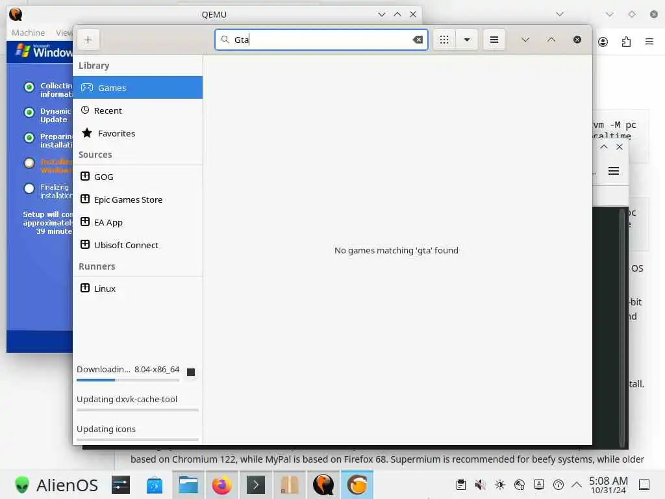Click the 'Downloadin... 8.04-x86_64' label
Image resolution: width=665 pixels, height=499 pixels.
(x=128, y=369)
